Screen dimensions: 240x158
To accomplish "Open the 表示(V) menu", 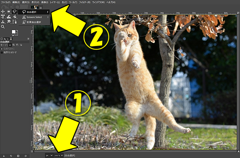I will point(35,2).
